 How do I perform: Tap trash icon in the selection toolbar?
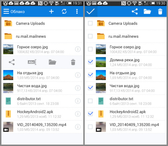(160, 11)
